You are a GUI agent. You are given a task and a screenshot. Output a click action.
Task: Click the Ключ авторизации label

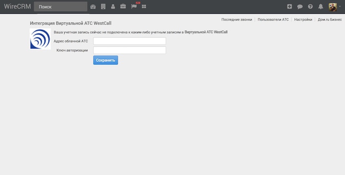point(72,50)
